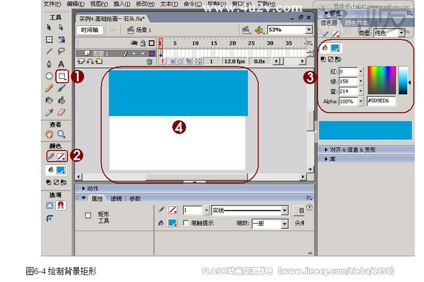
Task: Click the Edit Symbols icon
Action: 259,30
